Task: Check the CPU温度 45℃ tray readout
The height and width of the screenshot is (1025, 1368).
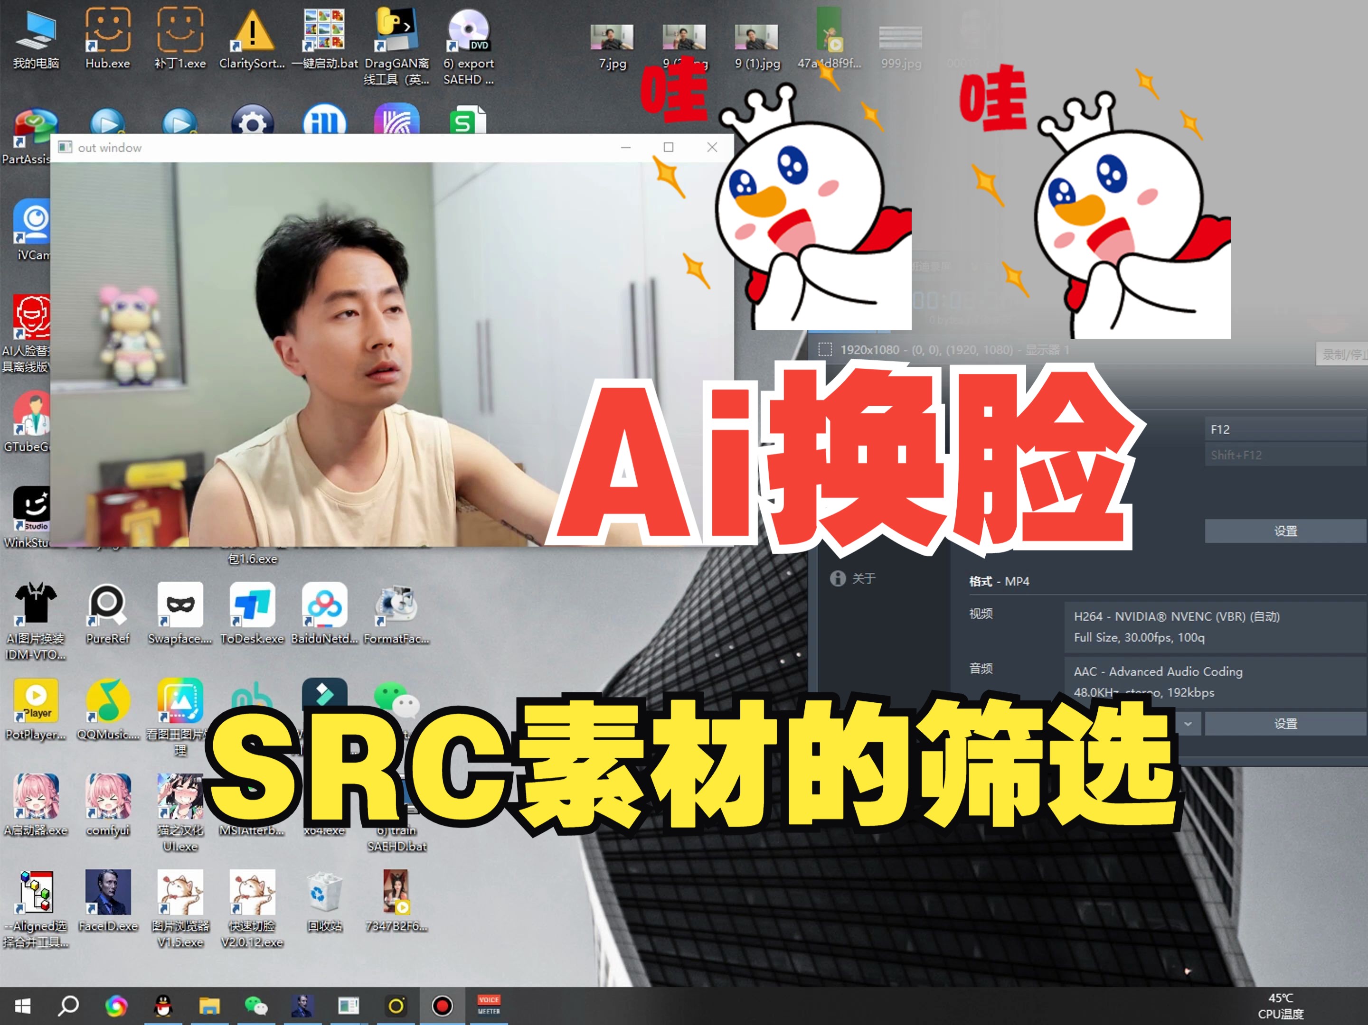Action: (x=1280, y=1006)
